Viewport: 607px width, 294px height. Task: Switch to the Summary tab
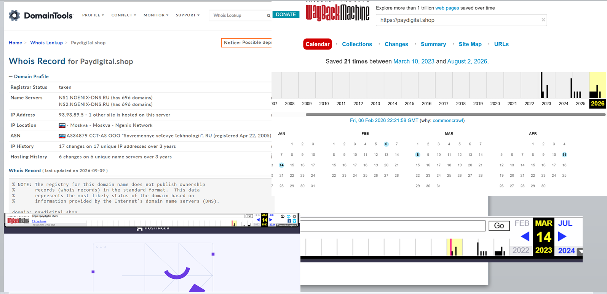click(x=433, y=44)
